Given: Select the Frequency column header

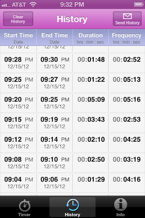Looking at the screenshot, I should pos(127,37).
